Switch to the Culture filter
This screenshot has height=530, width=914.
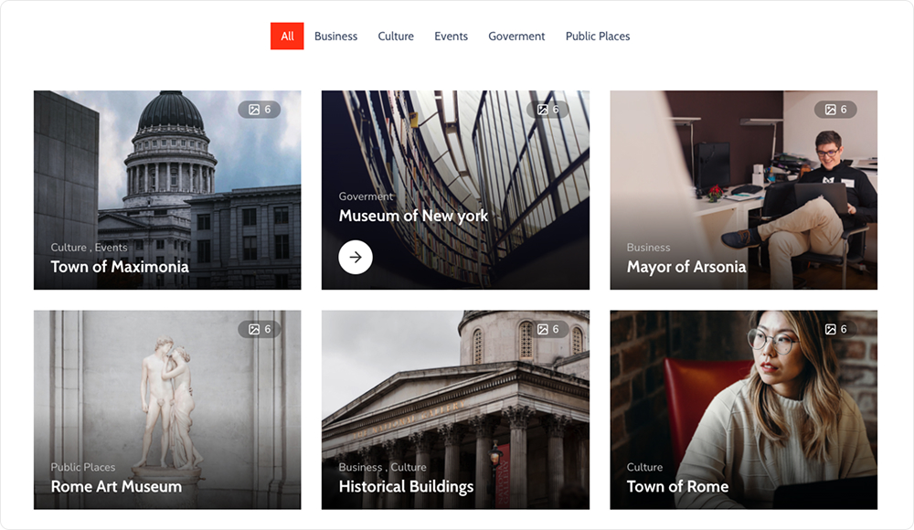coord(396,37)
